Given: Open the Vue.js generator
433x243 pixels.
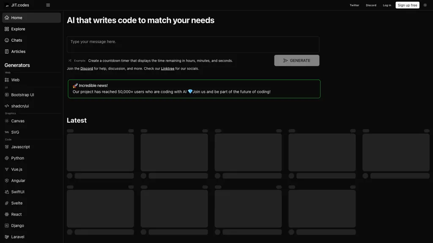Looking at the screenshot, I should pyautogui.click(x=16, y=169).
